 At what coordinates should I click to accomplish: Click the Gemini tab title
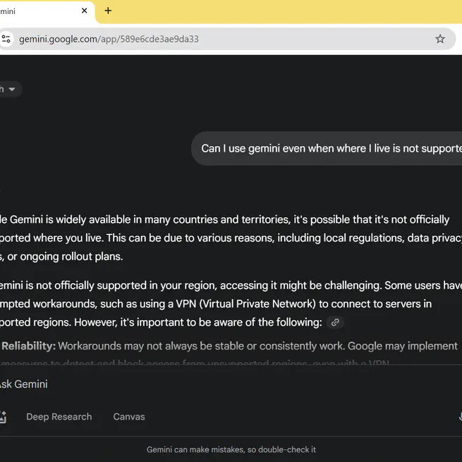coord(8,11)
